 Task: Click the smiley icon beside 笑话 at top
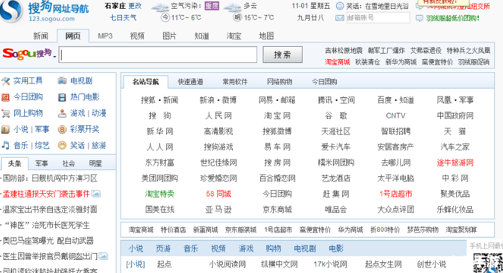340,6
